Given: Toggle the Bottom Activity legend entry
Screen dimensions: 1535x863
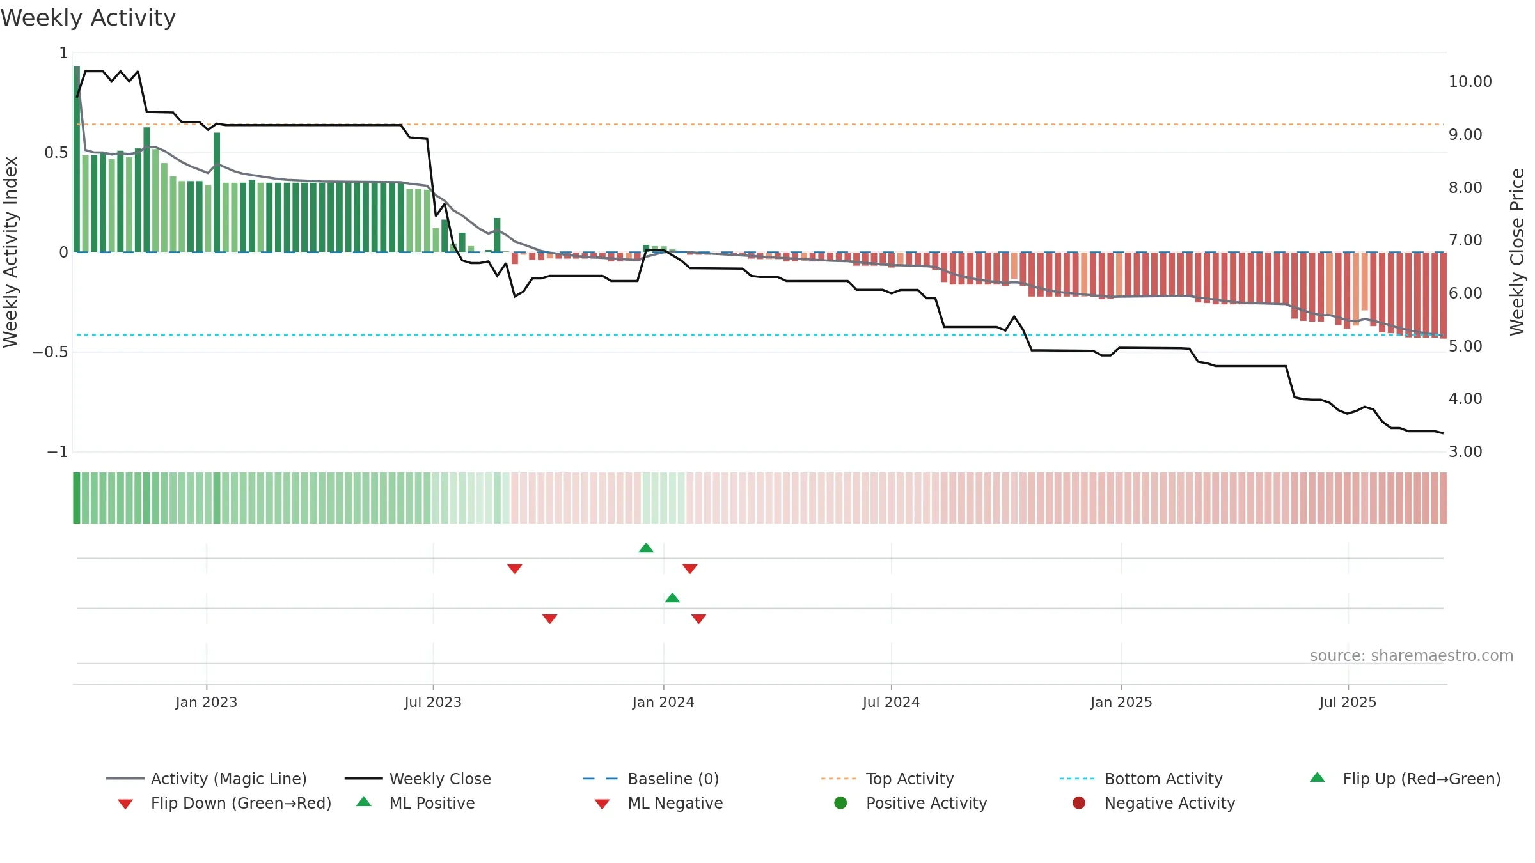Looking at the screenshot, I should (1141, 779).
